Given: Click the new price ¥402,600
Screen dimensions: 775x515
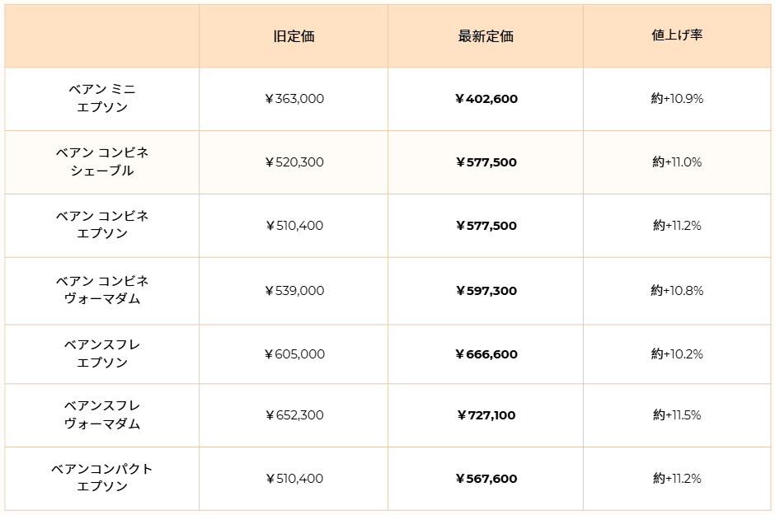Looking at the screenshot, I should tap(486, 99).
